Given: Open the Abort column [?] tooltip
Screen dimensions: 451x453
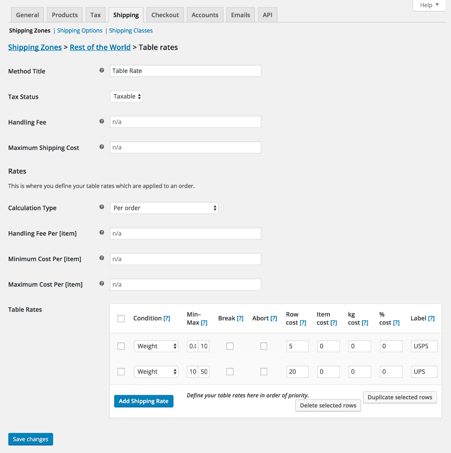Looking at the screenshot, I should [273, 318].
